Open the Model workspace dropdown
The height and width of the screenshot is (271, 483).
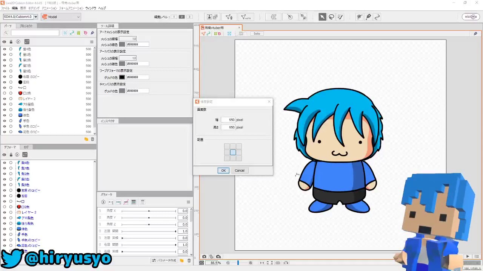point(61,17)
